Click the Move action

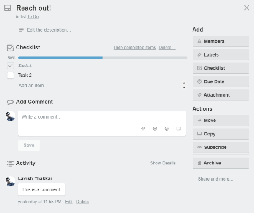221,121
